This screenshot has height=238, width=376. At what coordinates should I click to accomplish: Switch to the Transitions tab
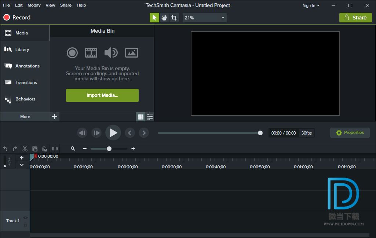point(25,83)
